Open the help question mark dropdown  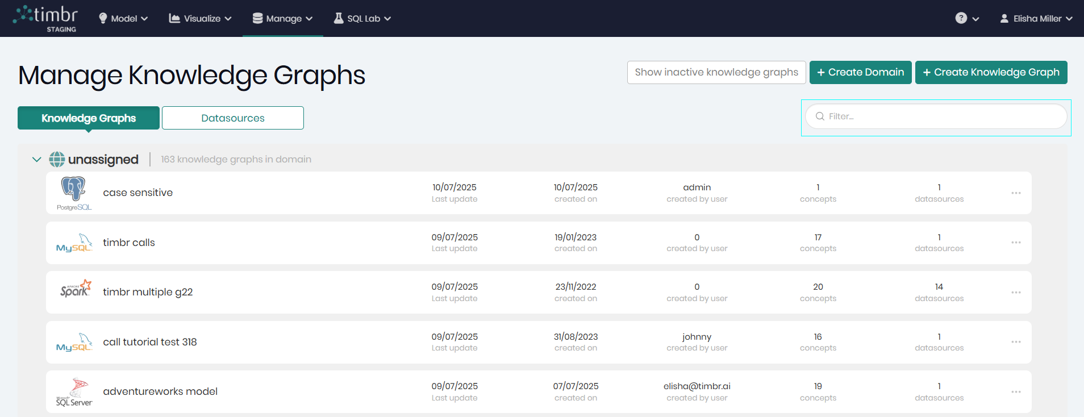point(966,19)
